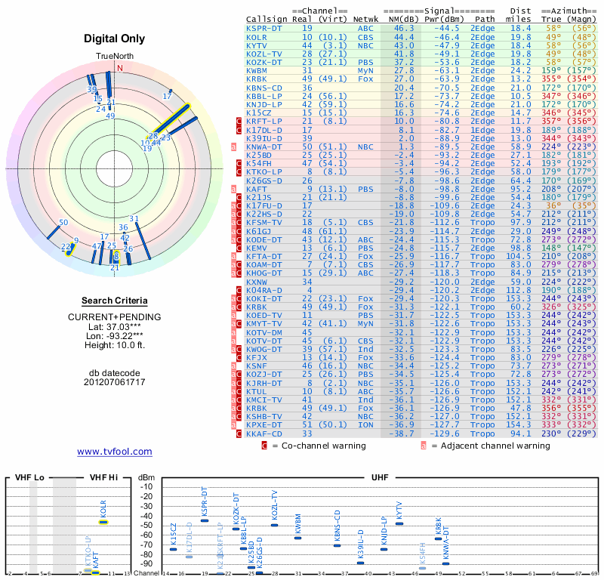
Task: Select the '112.8' distance value for K04RA-D
Action: [518, 290]
